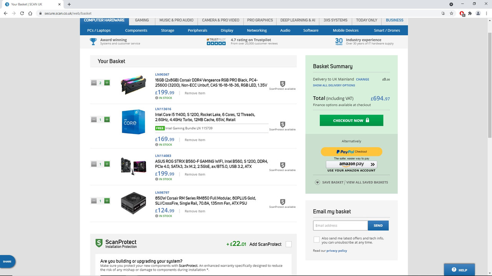Show all delivery options
This screenshot has height=276, width=492.
(x=334, y=85)
